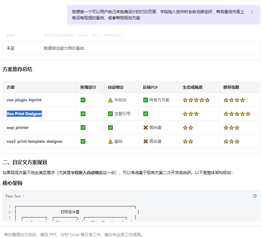Image resolution: width=262 pixels, height=238 pixels.
Task: Click the wqs_printer row name
Action: (x=18, y=128)
